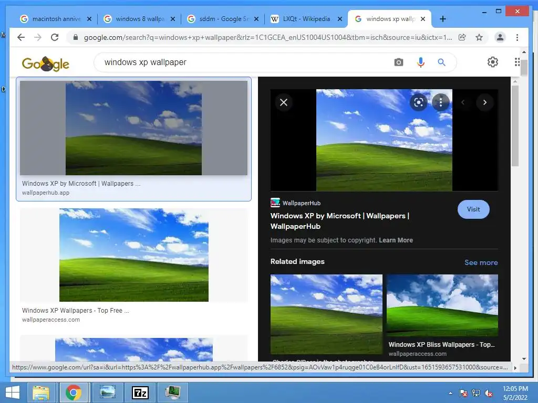Click WallpaperHub site favicon
This screenshot has height=403, width=538.
(x=275, y=203)
